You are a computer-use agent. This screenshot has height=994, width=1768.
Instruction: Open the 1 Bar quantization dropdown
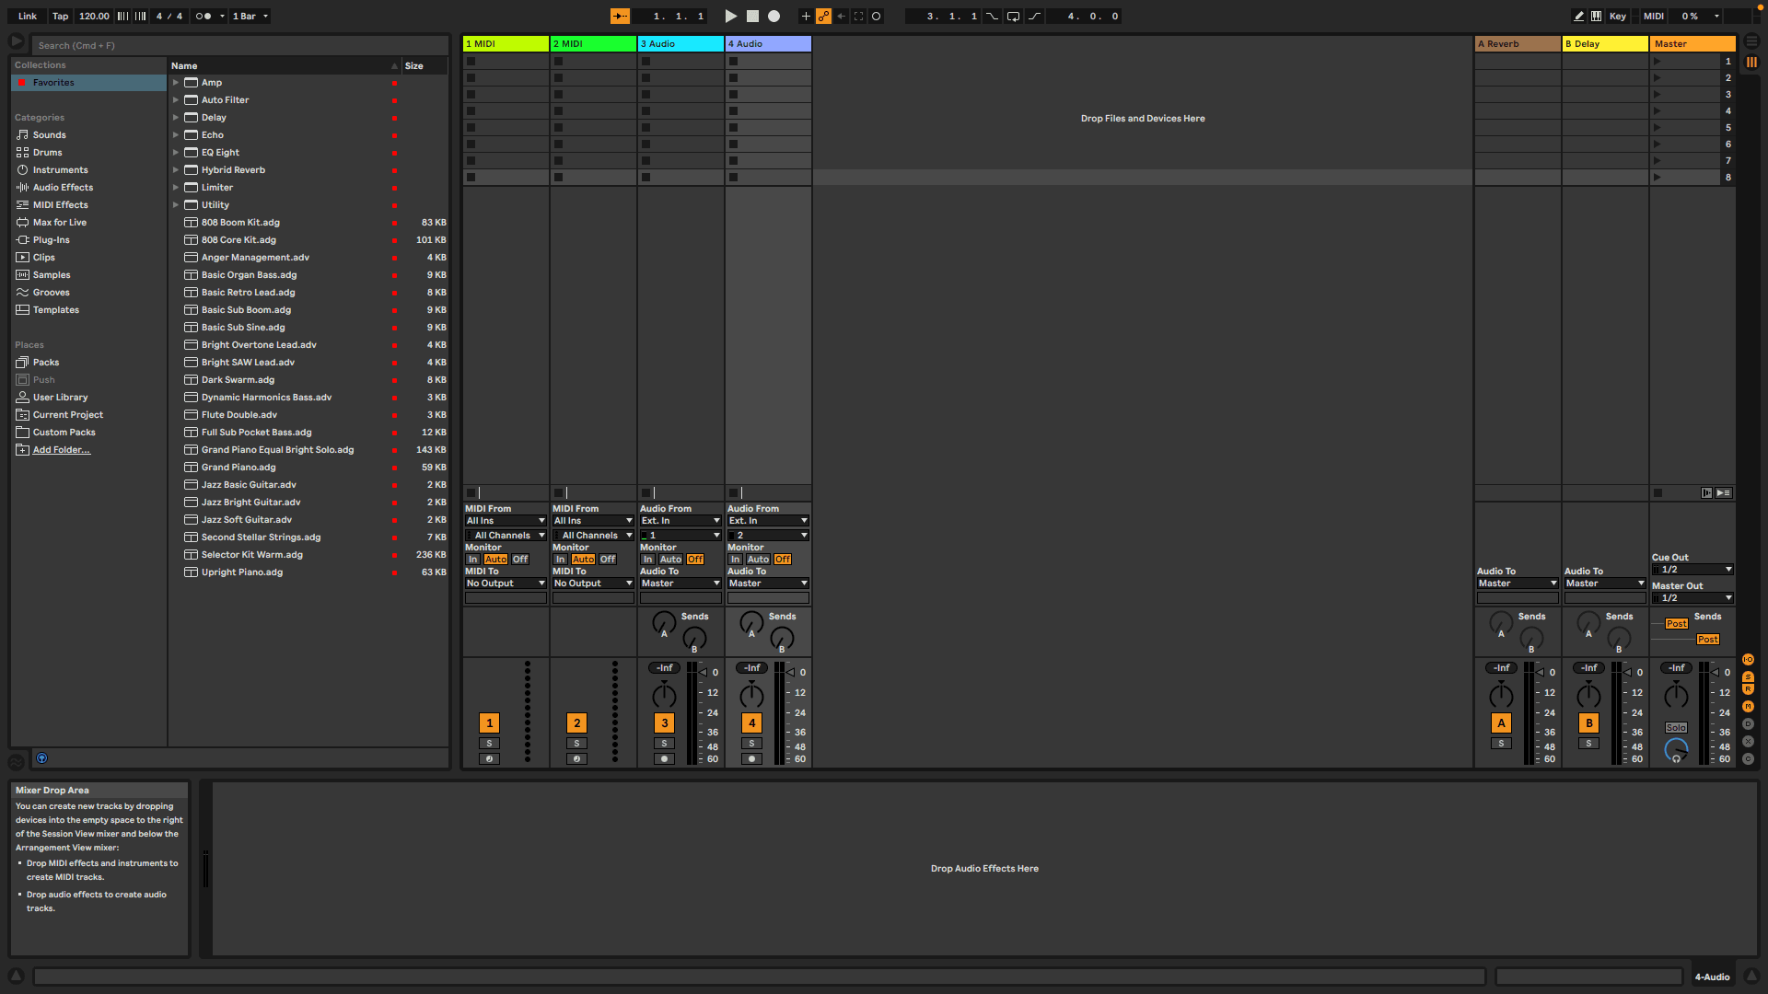point(250,16)
